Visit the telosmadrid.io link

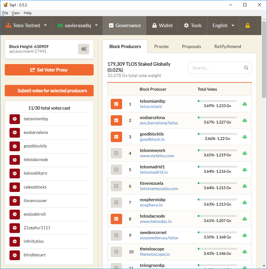154,172
